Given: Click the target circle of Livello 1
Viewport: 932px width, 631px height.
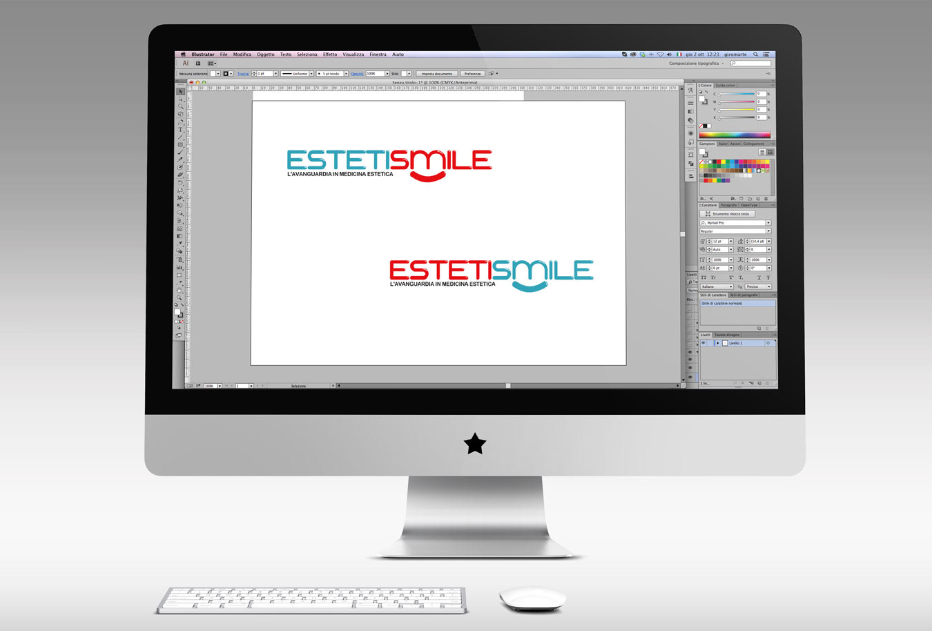Looking at the screenshot, I should 768,343.
